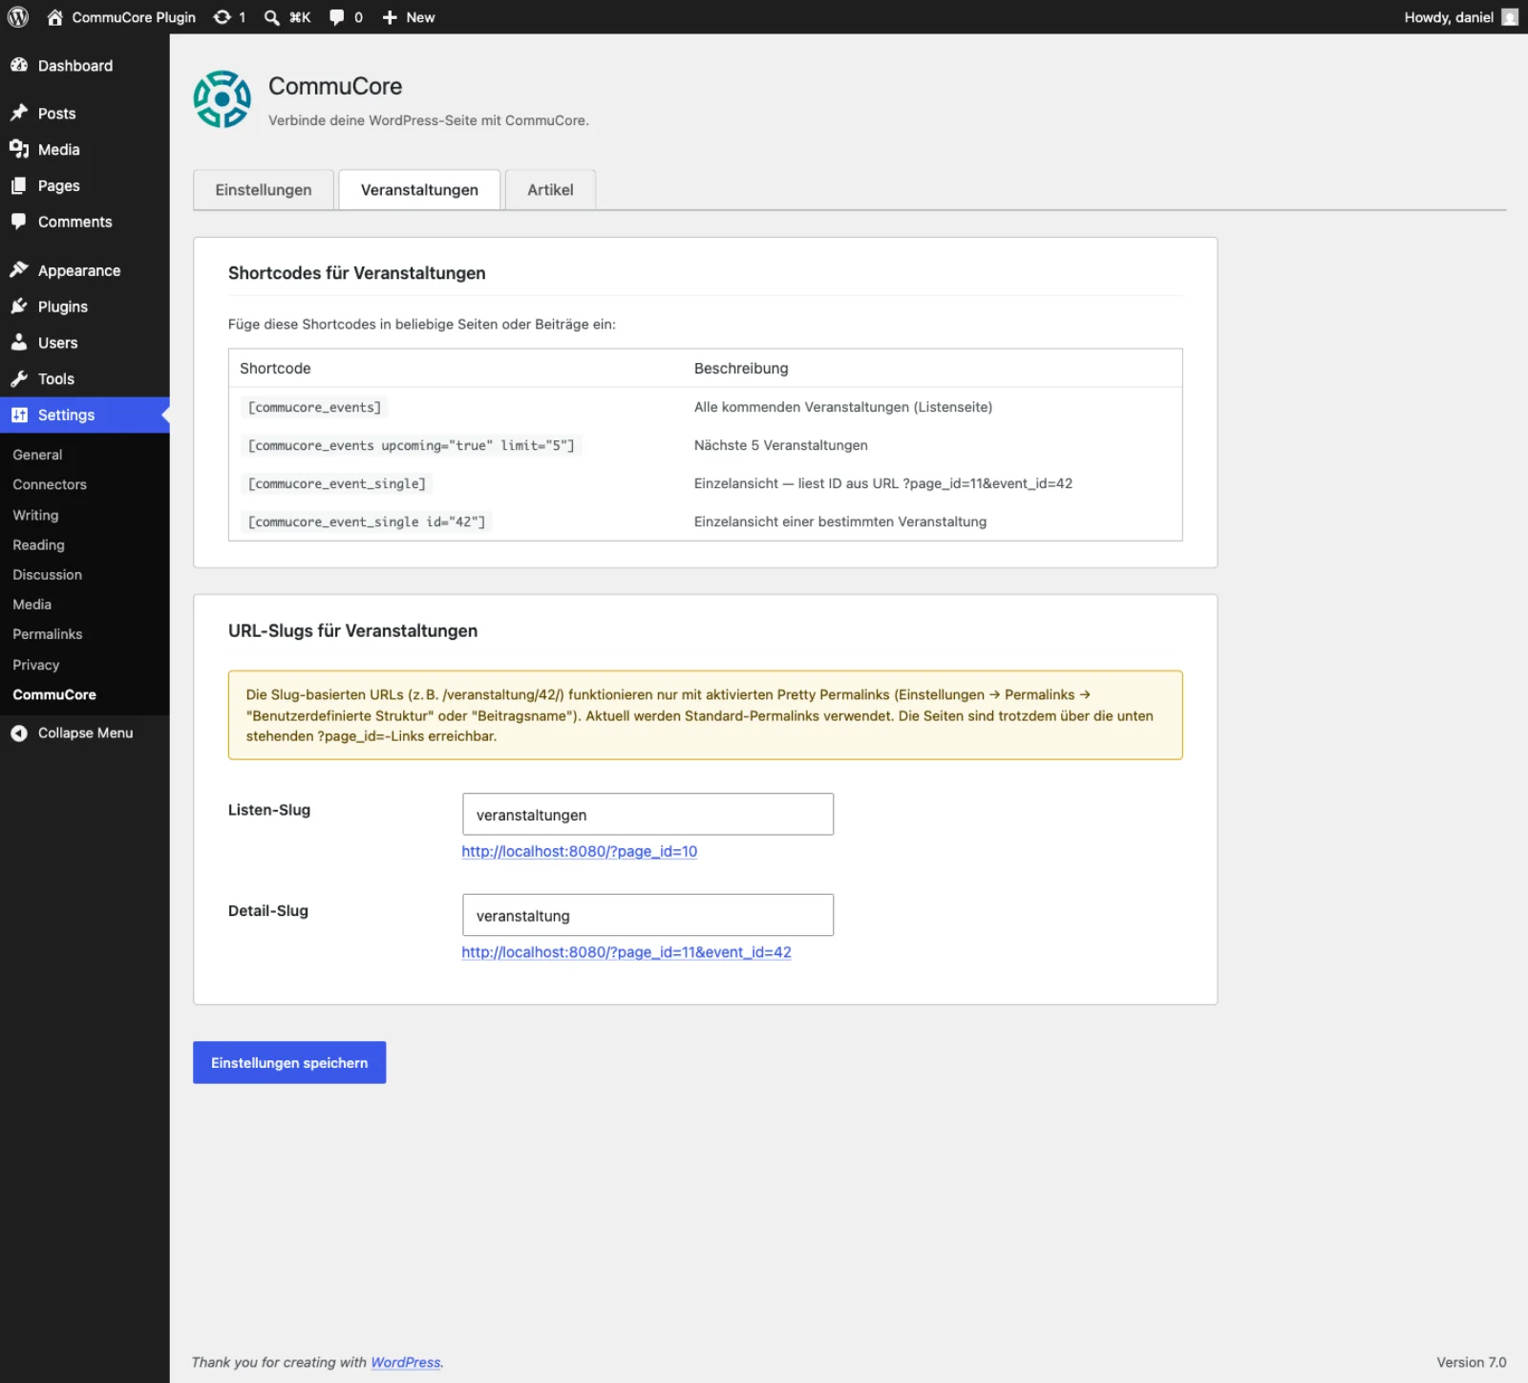Click the Detail-Slug input field
The image size is (1528, 1383).
(647, 915)
